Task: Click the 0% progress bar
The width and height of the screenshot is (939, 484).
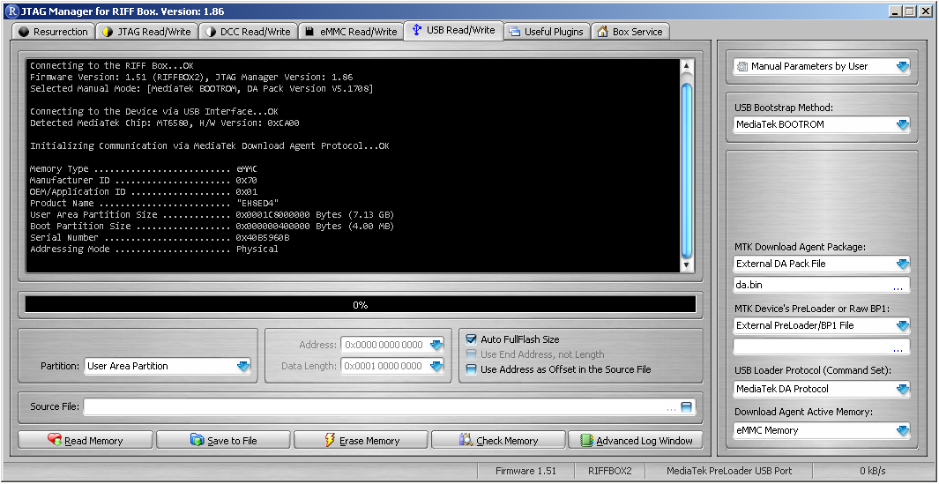Action: [x=361, y=305]
